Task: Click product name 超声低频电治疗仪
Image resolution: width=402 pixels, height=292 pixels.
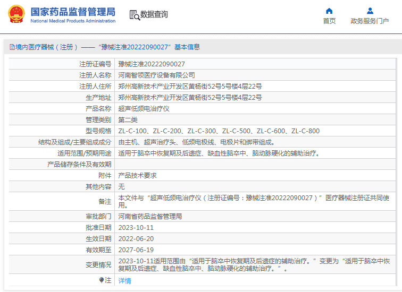Action: pyautogui.click(x=144, y=109)
